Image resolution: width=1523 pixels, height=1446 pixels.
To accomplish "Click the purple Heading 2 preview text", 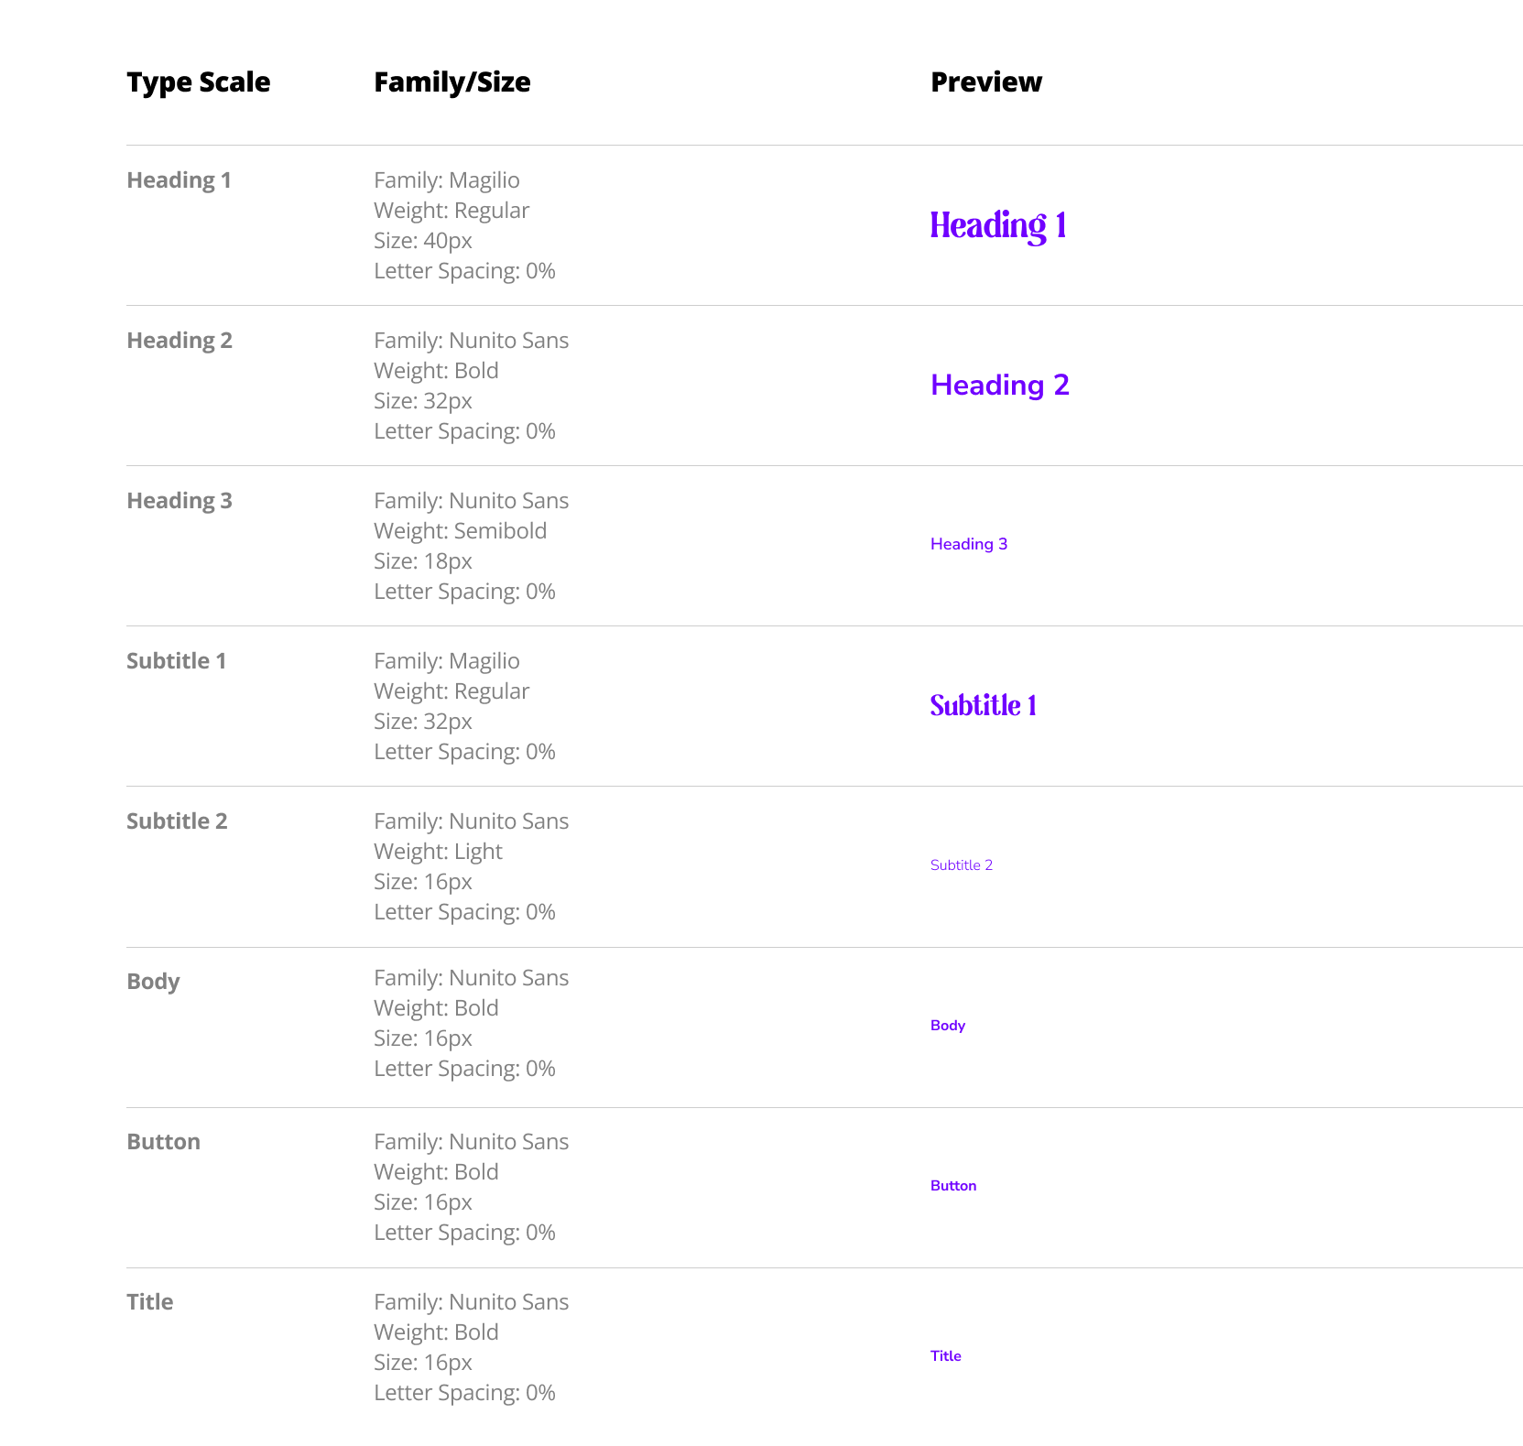I will 999,386.
